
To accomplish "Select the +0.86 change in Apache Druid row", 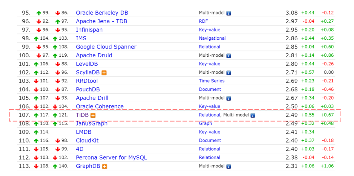I will pyautogui.click(x=327, y=55).
